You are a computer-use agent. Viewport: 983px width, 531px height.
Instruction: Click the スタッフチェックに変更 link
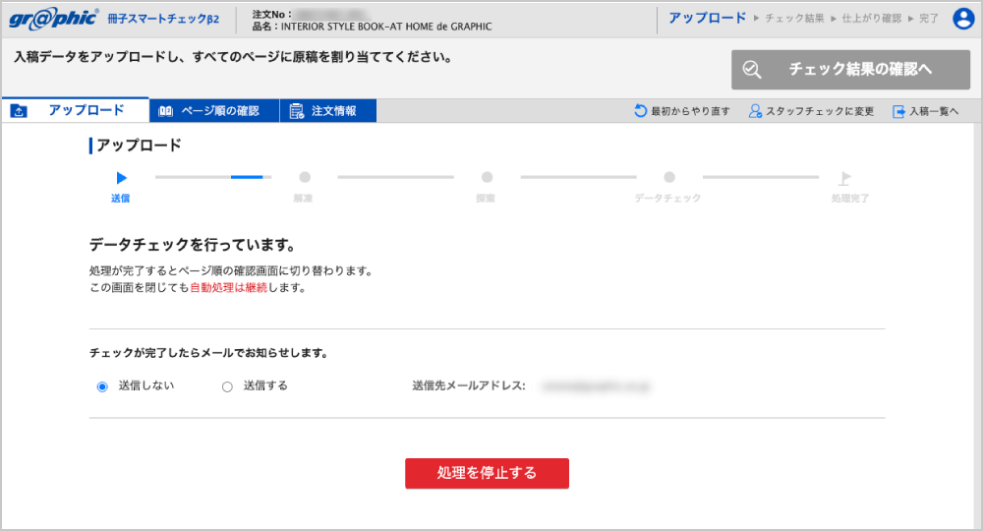pos(819,111)
